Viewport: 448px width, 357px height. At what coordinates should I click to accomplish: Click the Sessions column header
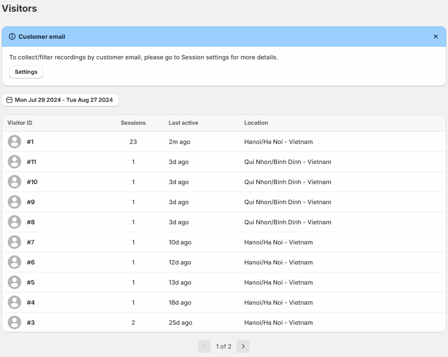tap(133, 123)
